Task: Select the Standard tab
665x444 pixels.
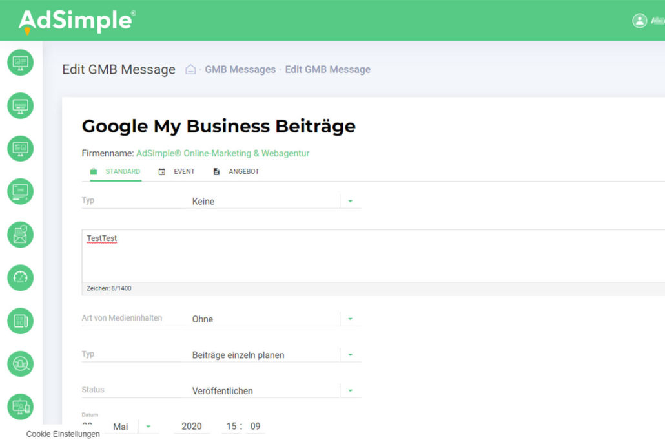Action: [x=115, y=172]
